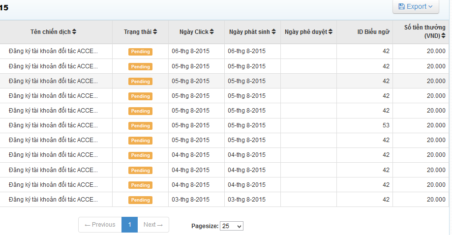Select page 1 in pagination
This screenshot has height=235, width=452.
coord(130,225)
